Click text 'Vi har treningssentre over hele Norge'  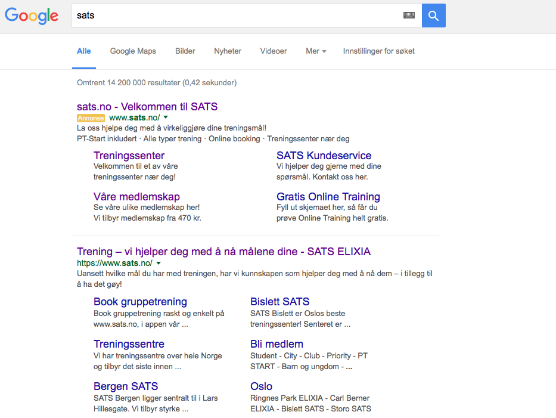(158, 356)
